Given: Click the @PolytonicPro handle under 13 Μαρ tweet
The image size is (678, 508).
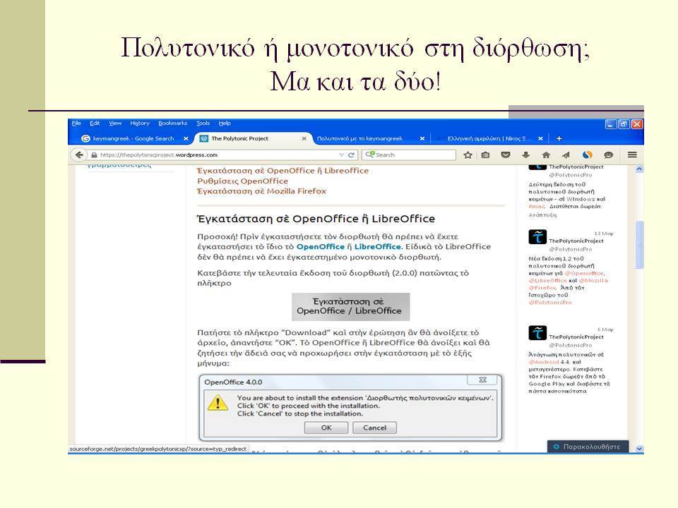Looking at the screenshot, I should pos(571,249).
